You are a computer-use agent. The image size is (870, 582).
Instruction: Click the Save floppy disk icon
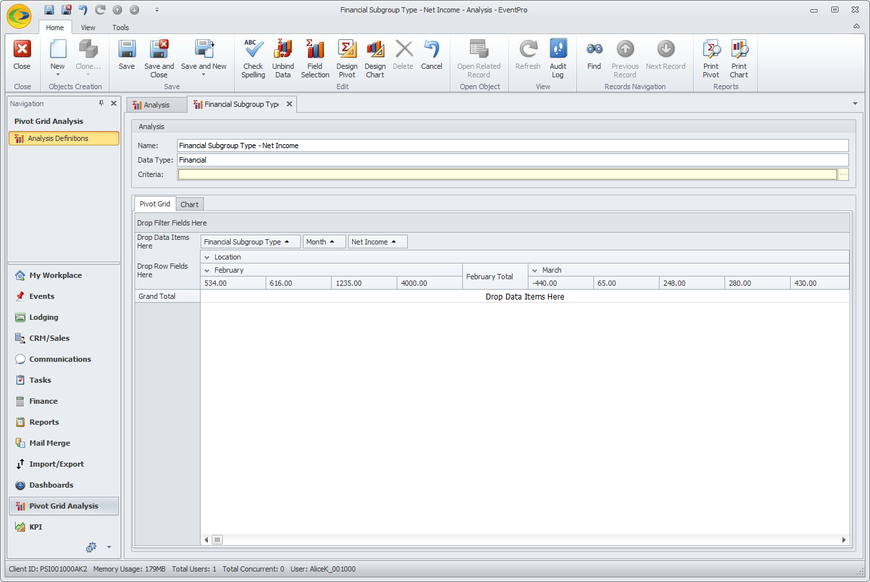127,49
